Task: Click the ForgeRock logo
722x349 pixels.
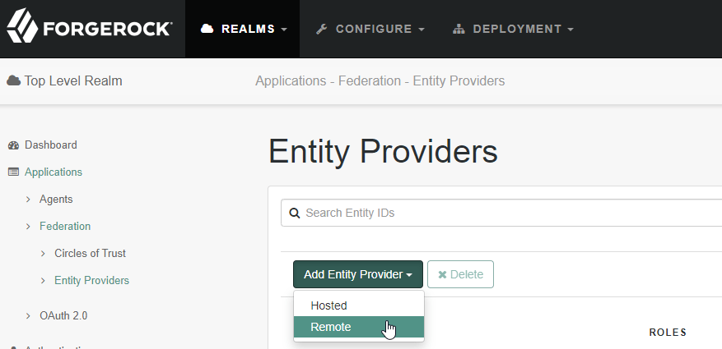Action: (x=89, y=29)
